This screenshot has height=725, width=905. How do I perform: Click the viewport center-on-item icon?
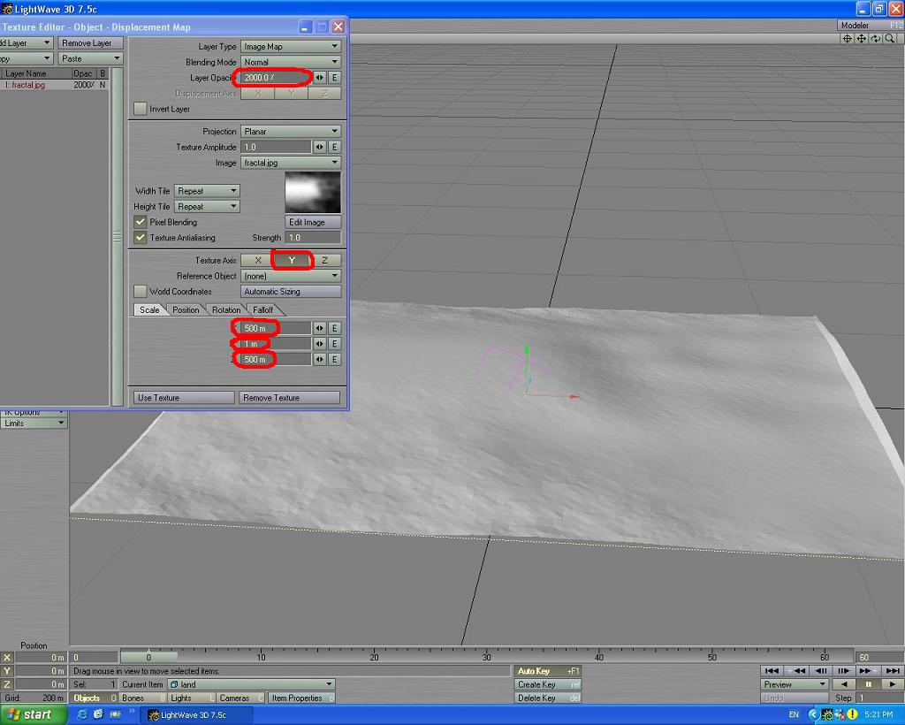pyautogui.click(x=848, y=39)
